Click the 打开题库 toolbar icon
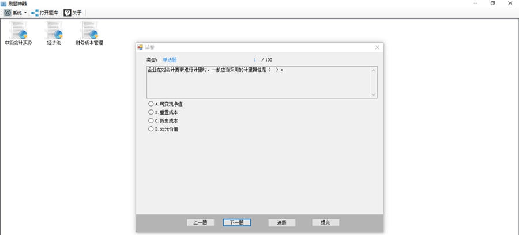Image resolution: width=519 pixels, height=235 pixels. point(35,13)
